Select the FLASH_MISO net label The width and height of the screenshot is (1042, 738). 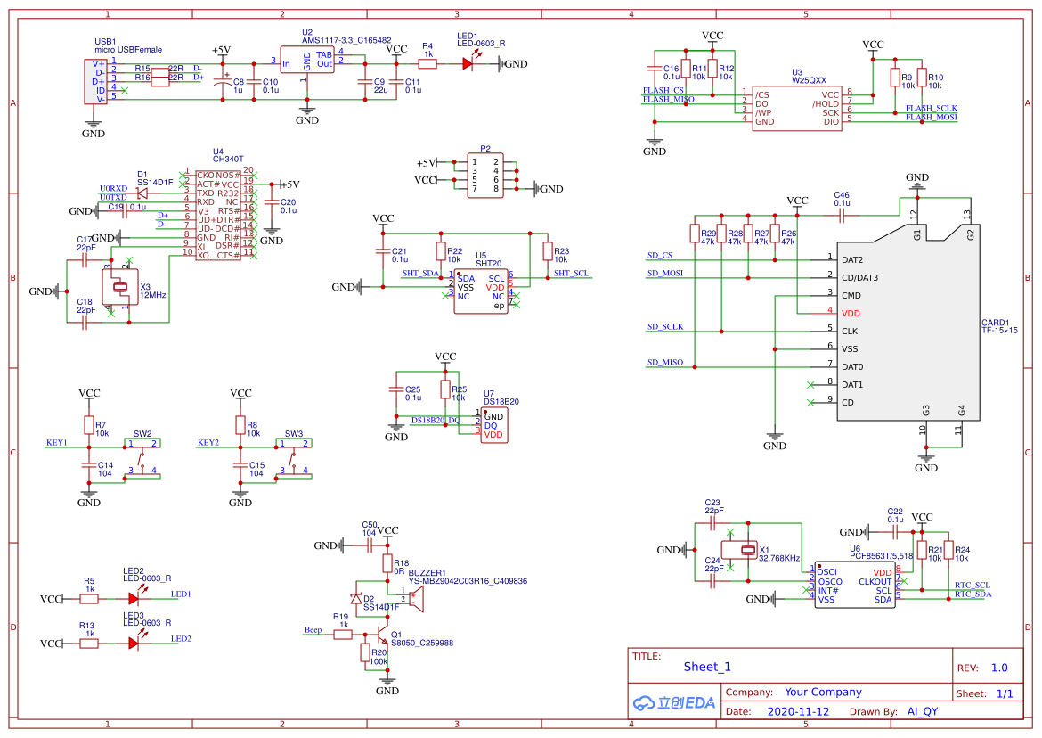pyautogui.click(x=669, y=100)
